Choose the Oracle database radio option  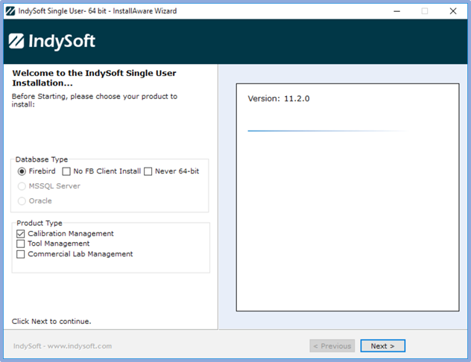[x=22, y=201]
